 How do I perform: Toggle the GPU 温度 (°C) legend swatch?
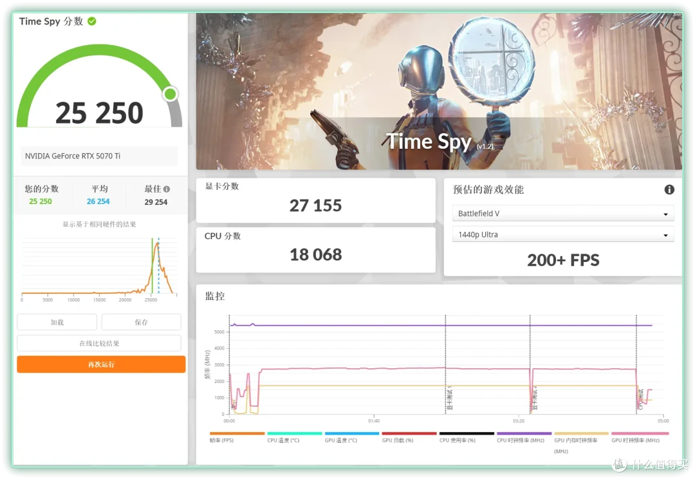pos(352,433)
